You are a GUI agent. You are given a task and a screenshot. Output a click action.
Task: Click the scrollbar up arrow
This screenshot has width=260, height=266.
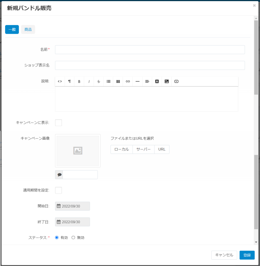[256, 18]
